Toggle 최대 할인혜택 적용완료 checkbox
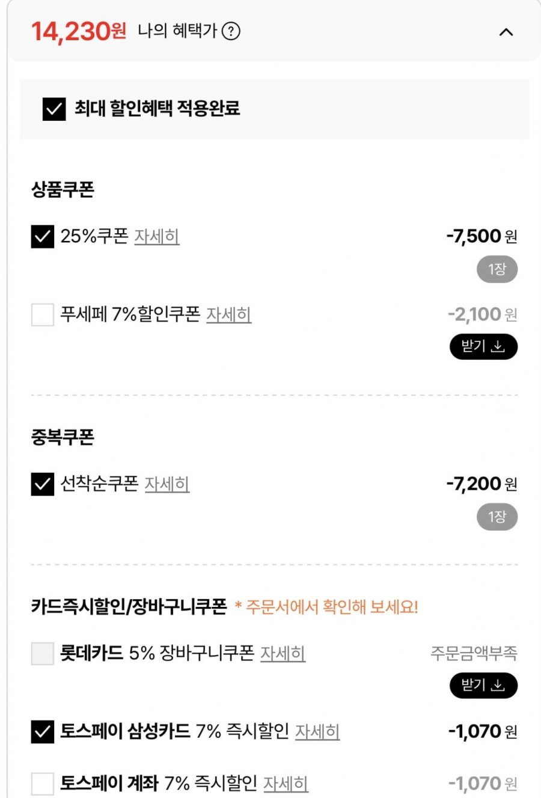 point(54,109)
